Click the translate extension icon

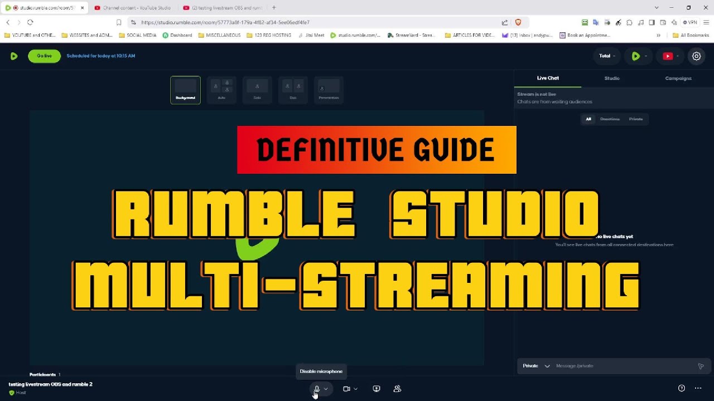point(596,22)
